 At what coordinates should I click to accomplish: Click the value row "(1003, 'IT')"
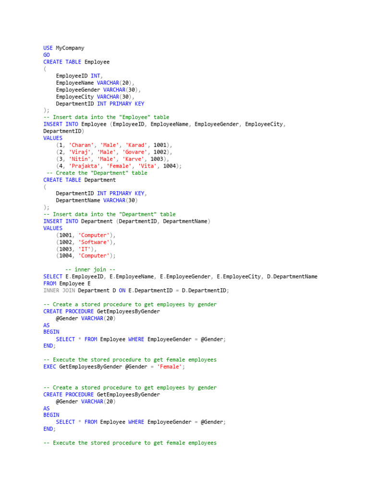click(x=76, y=249)
